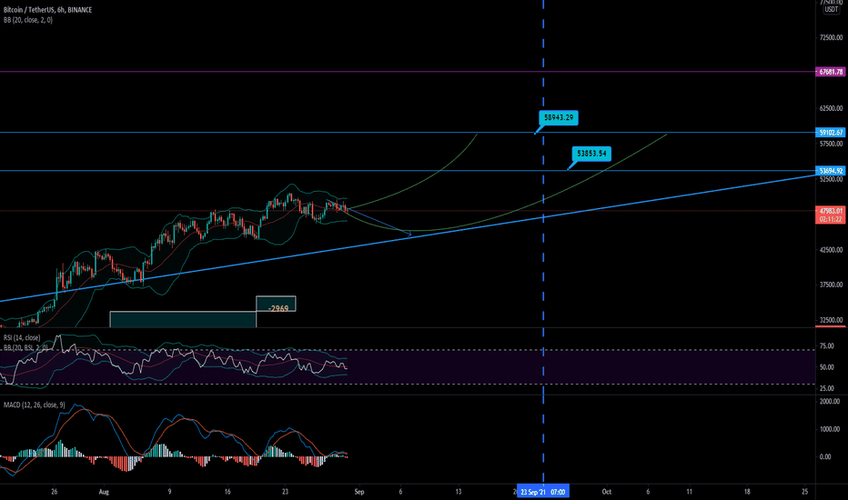Click the 57500.00 price axis value

click(x=832, y=144)
